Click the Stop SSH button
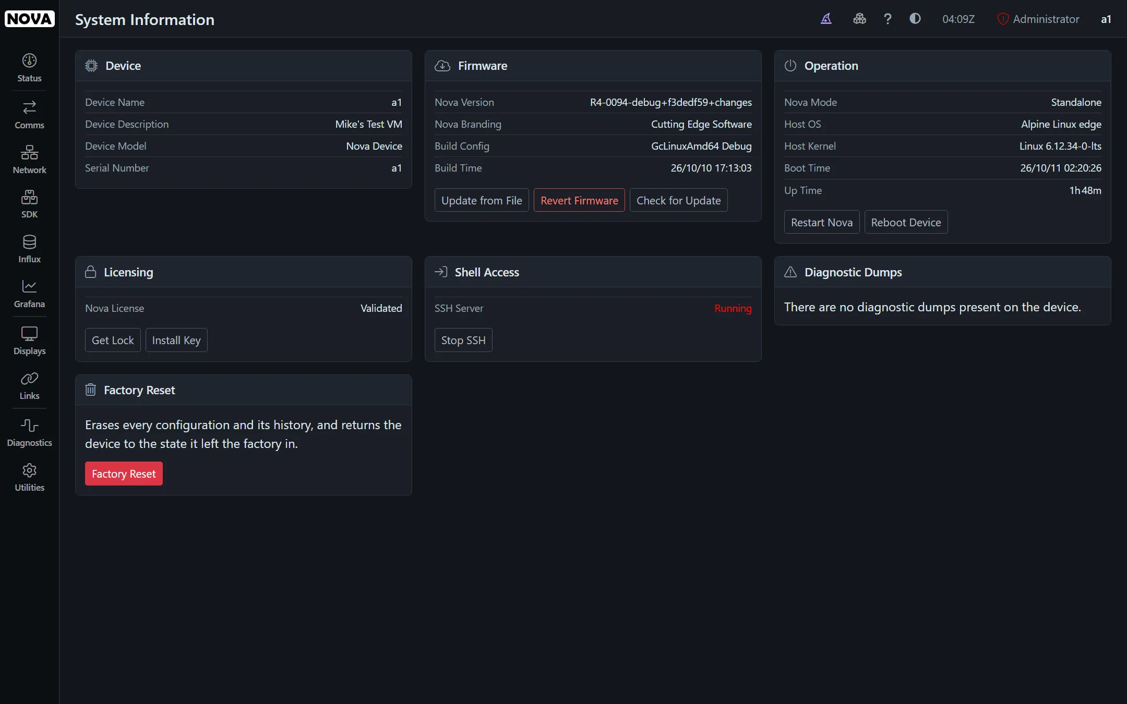 coord(463,340)
